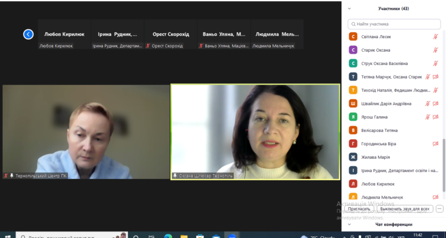Click the Выключить звук для всех button
The height and width of the screenshot is (238, 446).
[x=405, y=209]
